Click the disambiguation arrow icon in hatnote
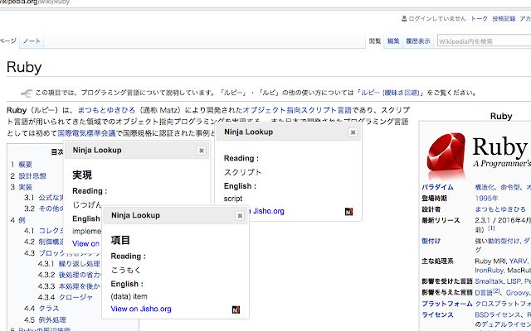This screenshot has height=331, width=531. (27, 94)
